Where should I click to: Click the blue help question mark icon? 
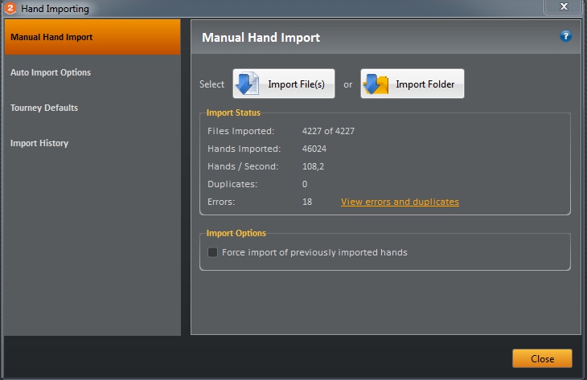(x=565, y=36)
